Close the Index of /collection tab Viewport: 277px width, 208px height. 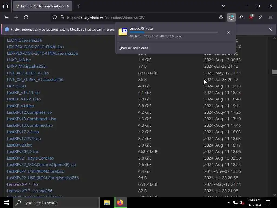coord(68,6)
